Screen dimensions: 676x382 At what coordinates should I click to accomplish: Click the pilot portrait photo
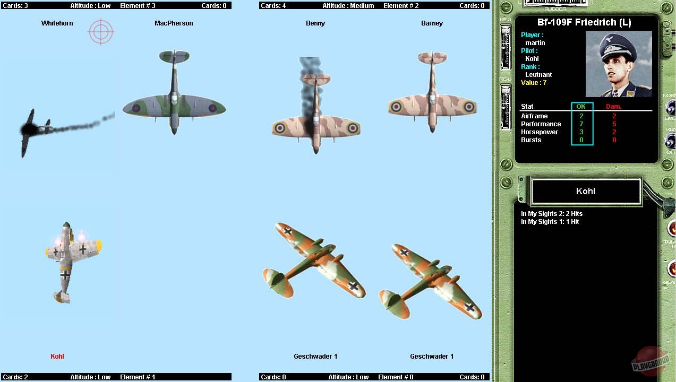pos(619,64)
